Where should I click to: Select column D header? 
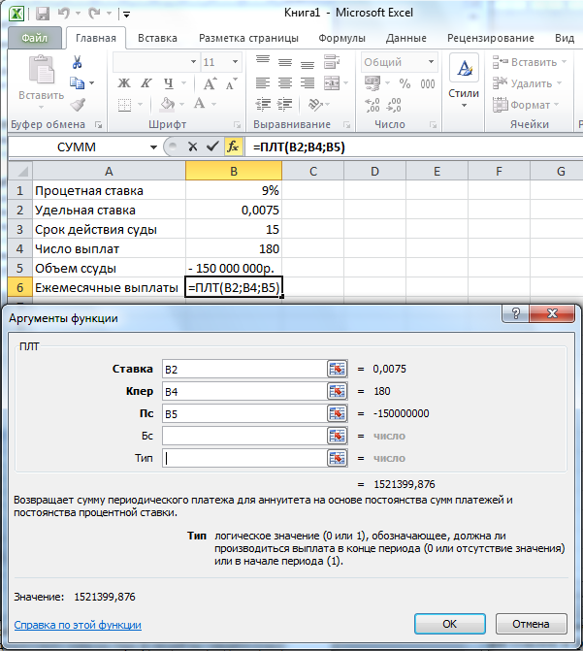point(374,171)
